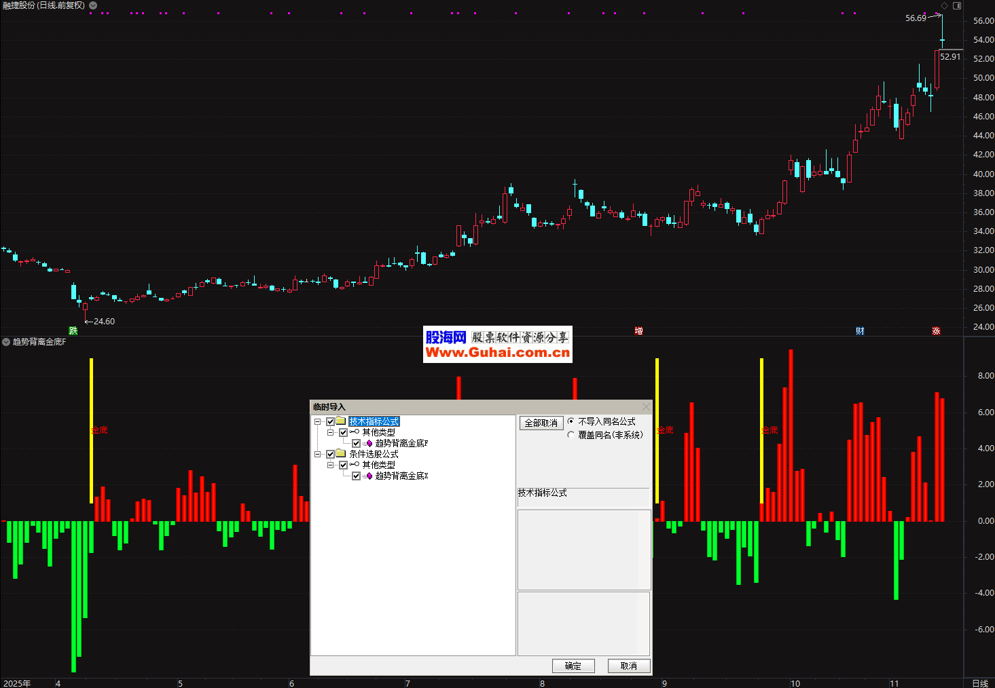
Task: Click the 条件选股公式 folder icon
Action: pos(341,454)
